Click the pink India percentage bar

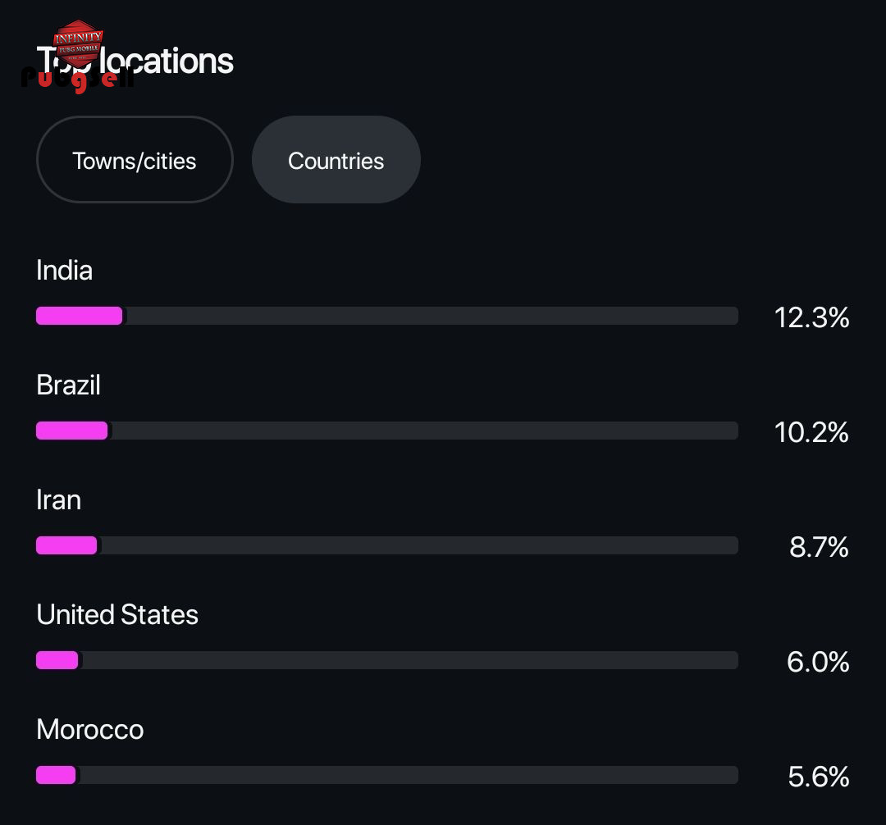click(80, 316)
